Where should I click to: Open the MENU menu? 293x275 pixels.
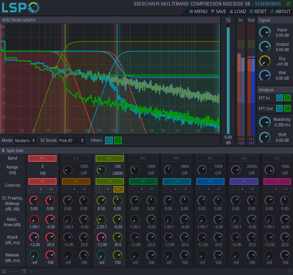pos(198,11)
